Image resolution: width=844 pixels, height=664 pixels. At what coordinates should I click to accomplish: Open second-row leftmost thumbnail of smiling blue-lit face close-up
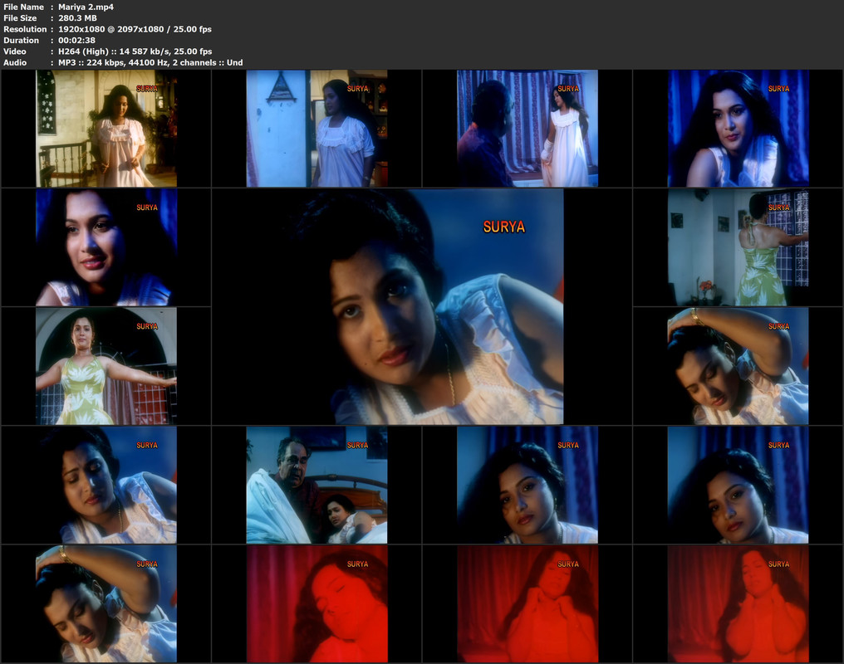[106, 247]
